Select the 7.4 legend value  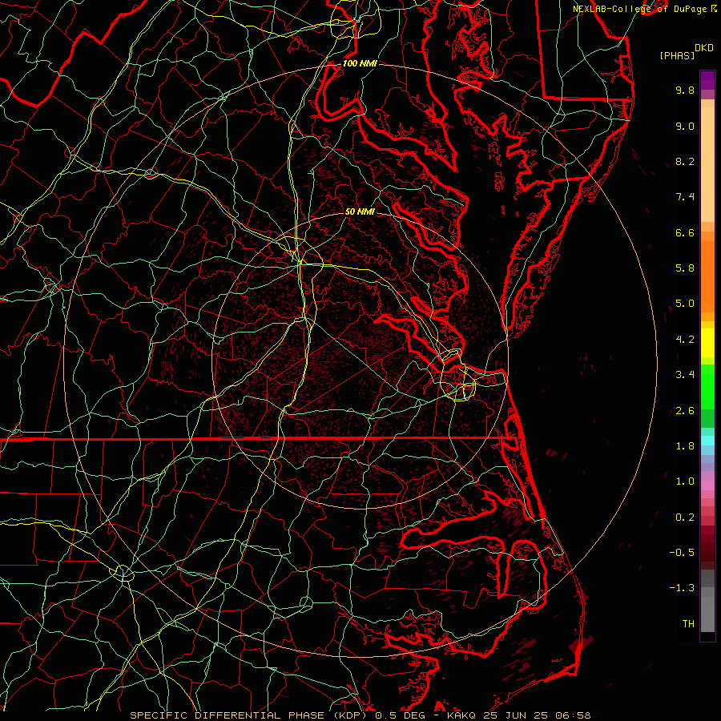pyautogui.click(x=685, y=197)
